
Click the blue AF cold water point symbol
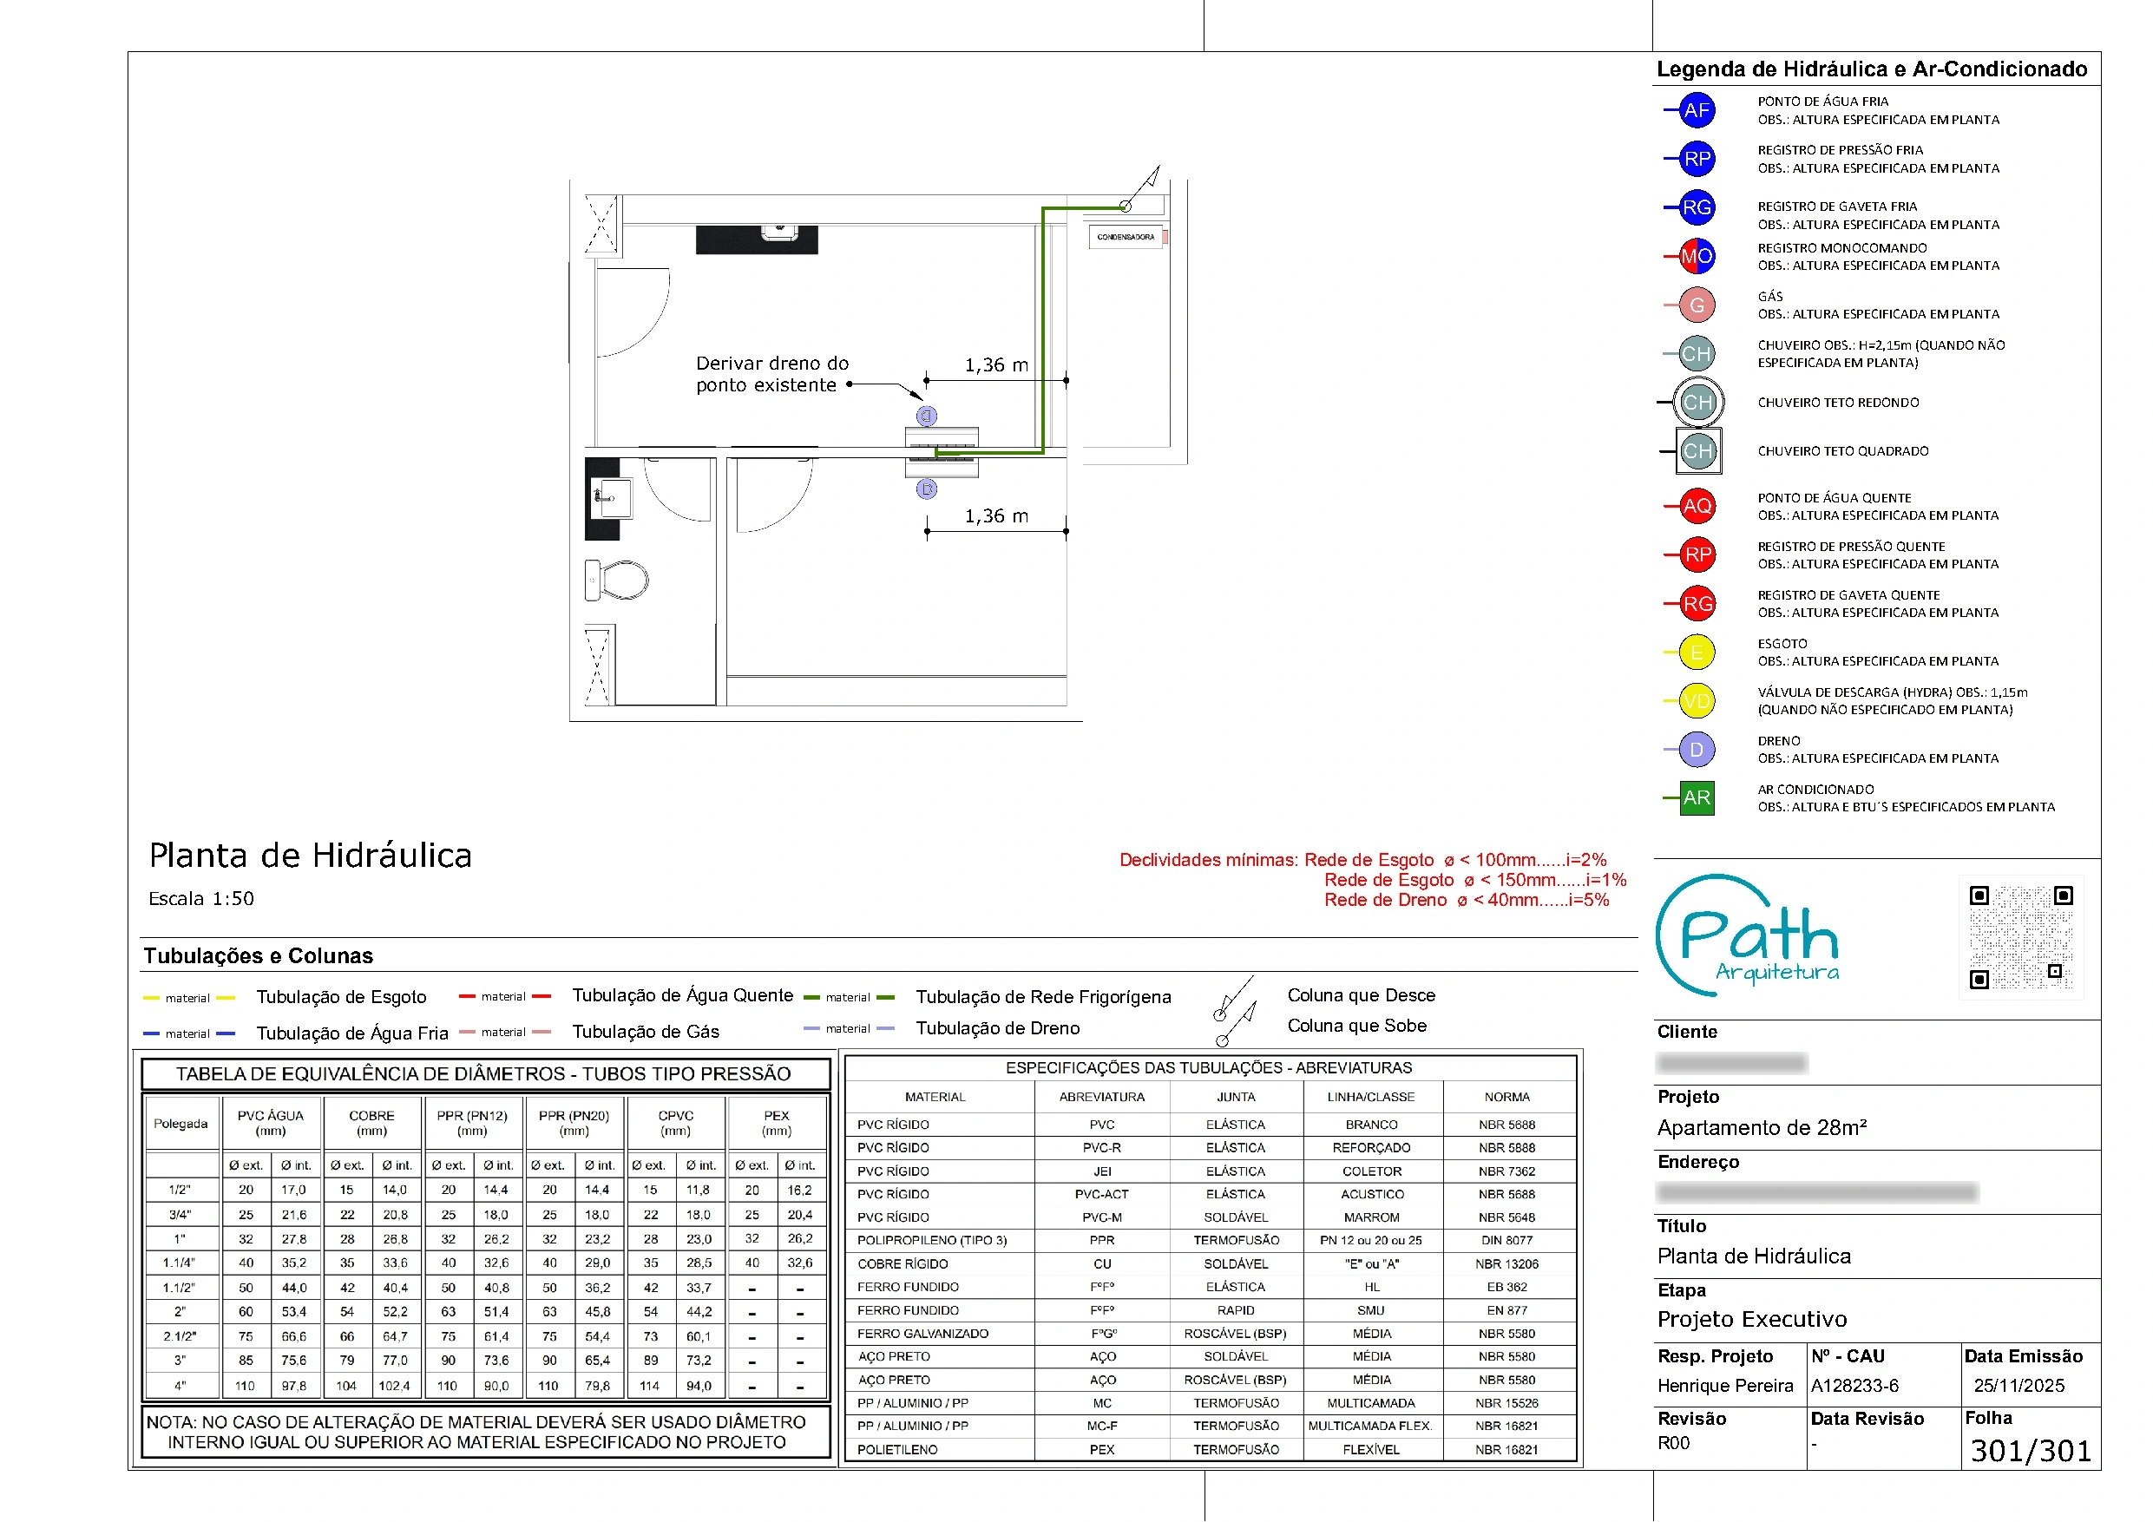(1696, 111)
